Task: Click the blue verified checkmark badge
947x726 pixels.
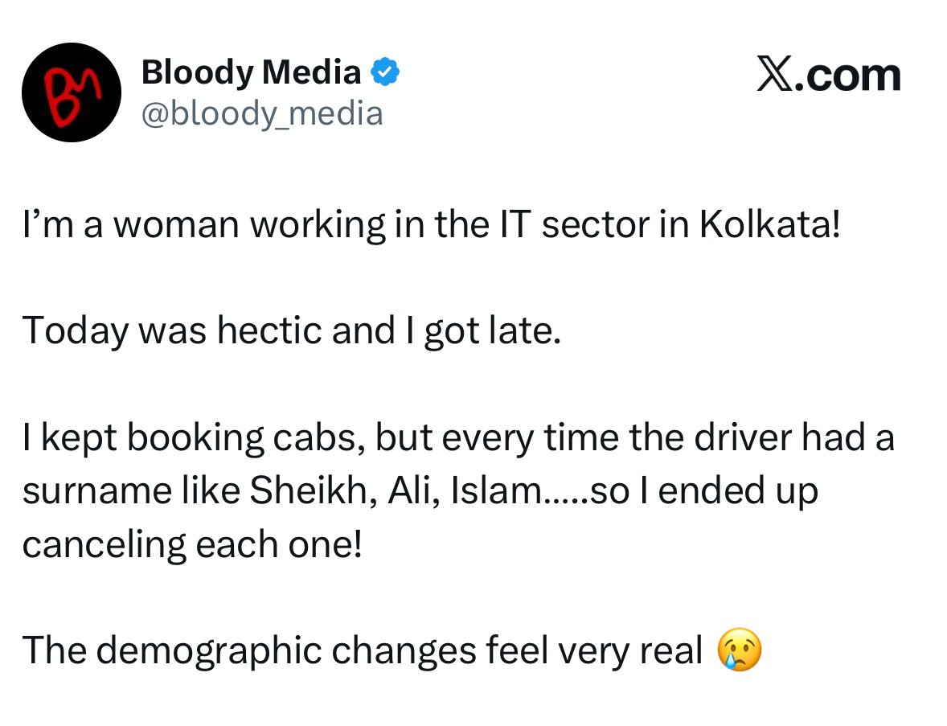Action: [385, 72]
